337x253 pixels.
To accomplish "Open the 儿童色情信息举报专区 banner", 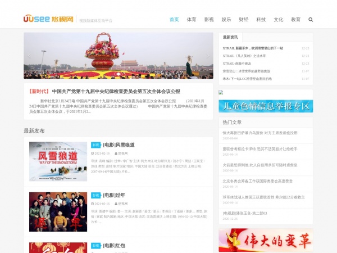I will [266, 106].
